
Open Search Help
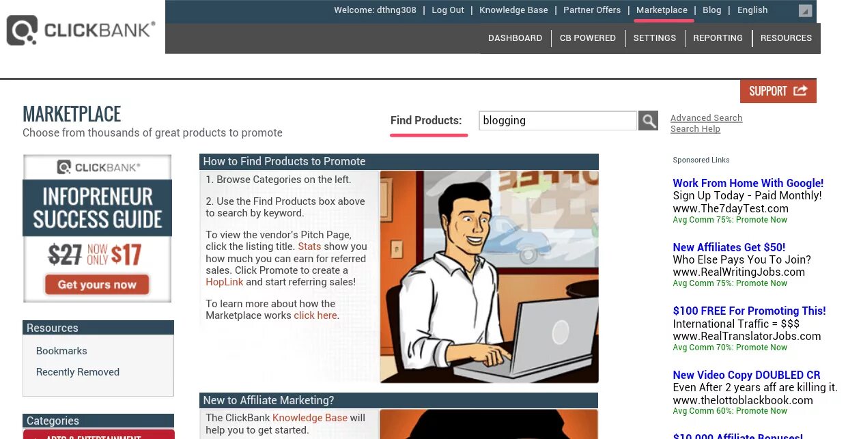coord(695,129)
